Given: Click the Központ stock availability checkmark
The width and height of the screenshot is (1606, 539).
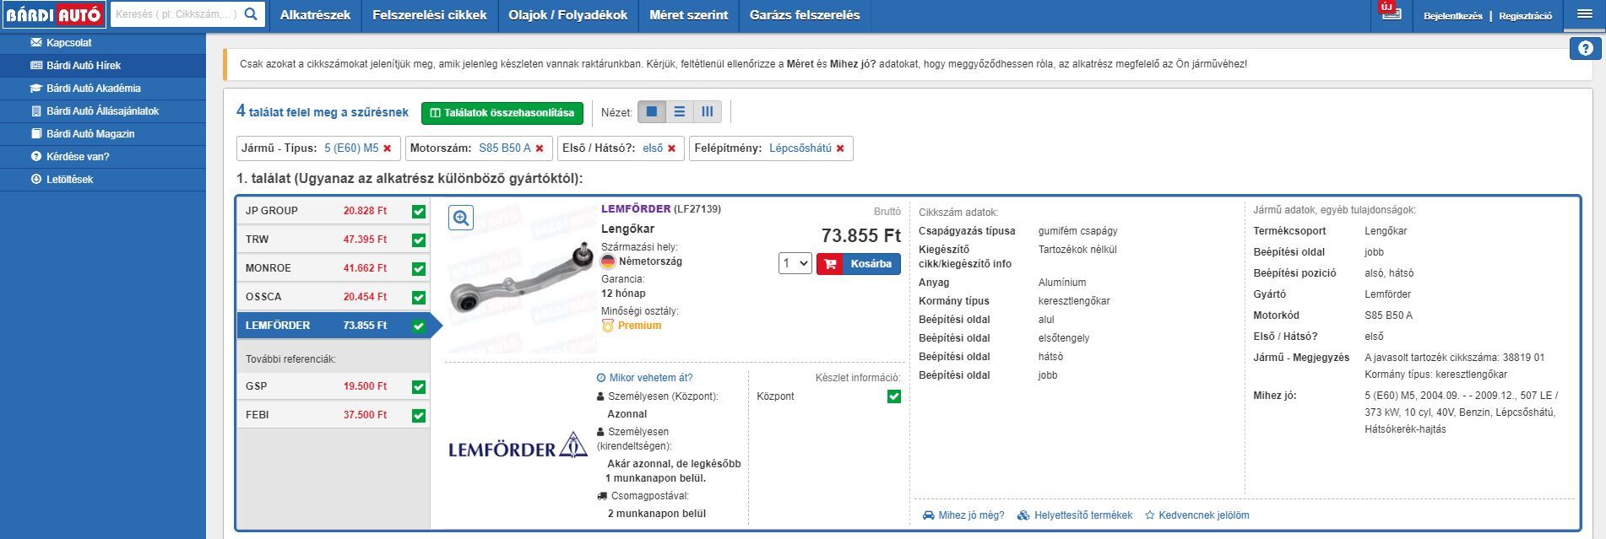Looking at the screenshot, I should point(894,396).
